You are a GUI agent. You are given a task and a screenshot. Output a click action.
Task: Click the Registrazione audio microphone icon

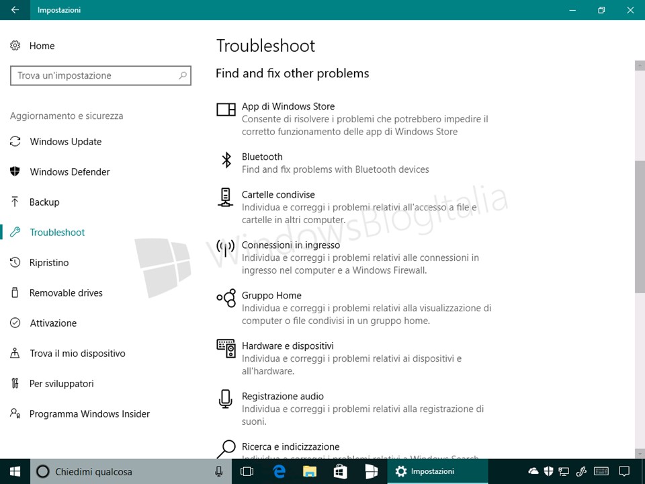click(225, 399)
